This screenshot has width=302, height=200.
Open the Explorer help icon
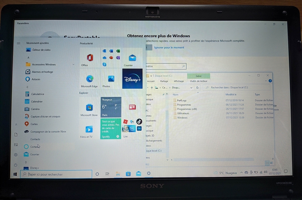[270, 81]
